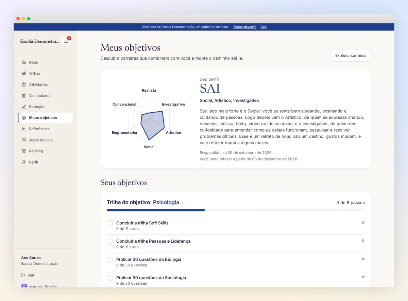The height and width of the screenshot is (301, 408).
Task: Click Ir for Biologia questions step
Action: 363,259
